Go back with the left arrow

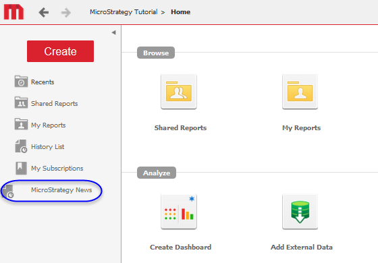[x=44, y=12]
